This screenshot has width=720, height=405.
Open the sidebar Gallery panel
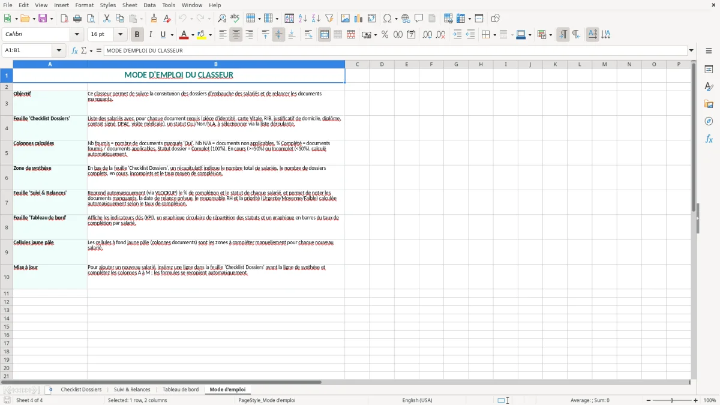point(709,104)
